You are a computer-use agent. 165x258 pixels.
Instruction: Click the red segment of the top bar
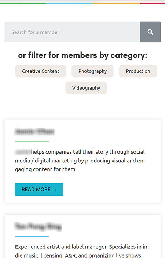[152, 3]
